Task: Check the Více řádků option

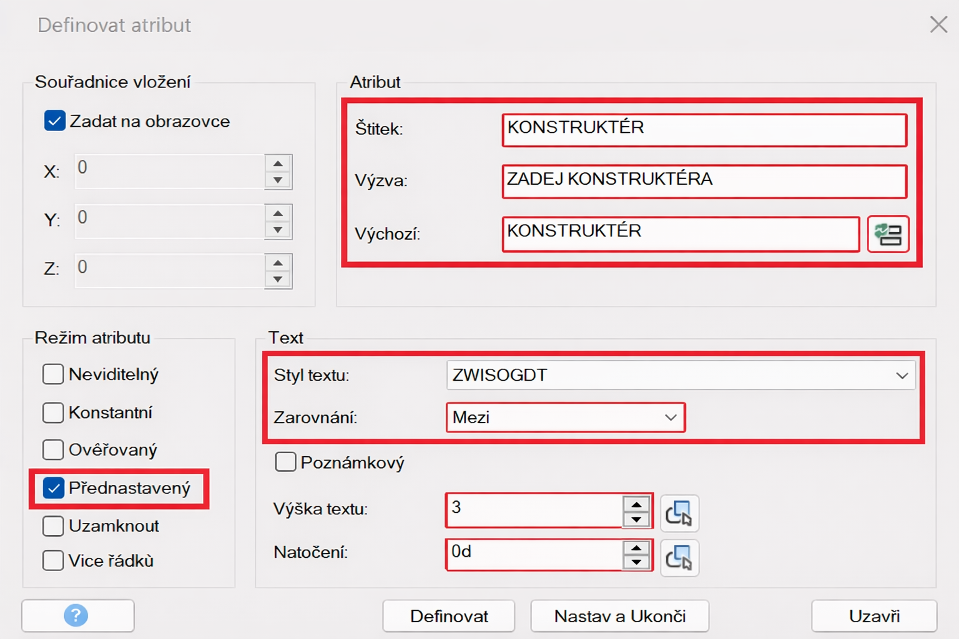Action: (53, 560)
